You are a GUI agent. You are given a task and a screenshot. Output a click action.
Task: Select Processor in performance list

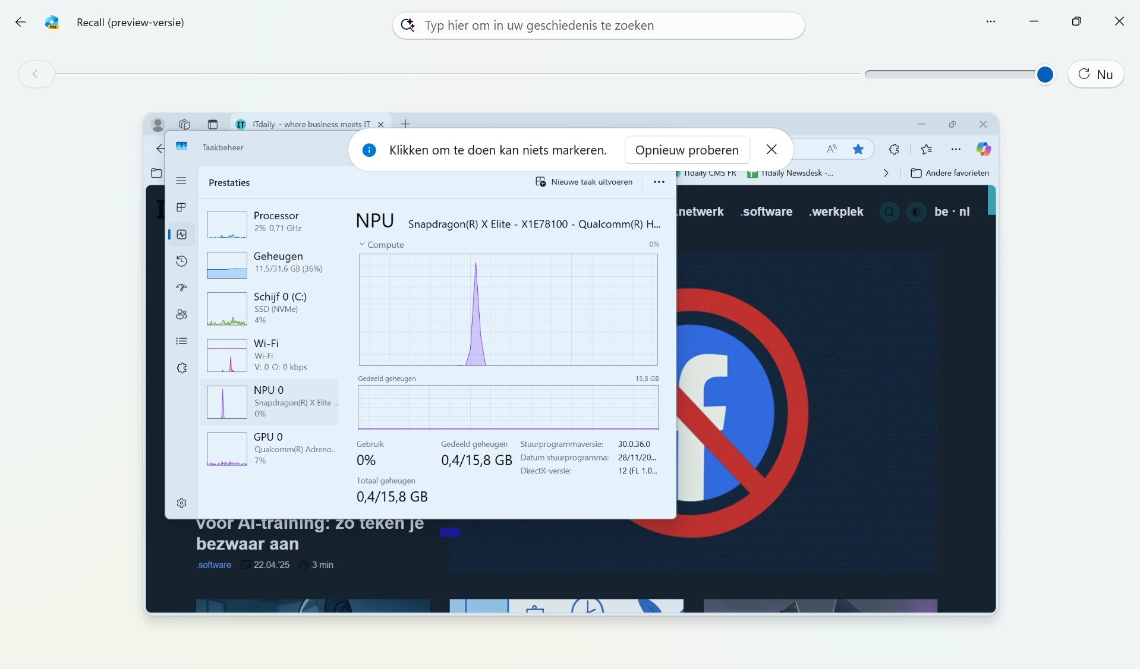(x=270, y=224)
